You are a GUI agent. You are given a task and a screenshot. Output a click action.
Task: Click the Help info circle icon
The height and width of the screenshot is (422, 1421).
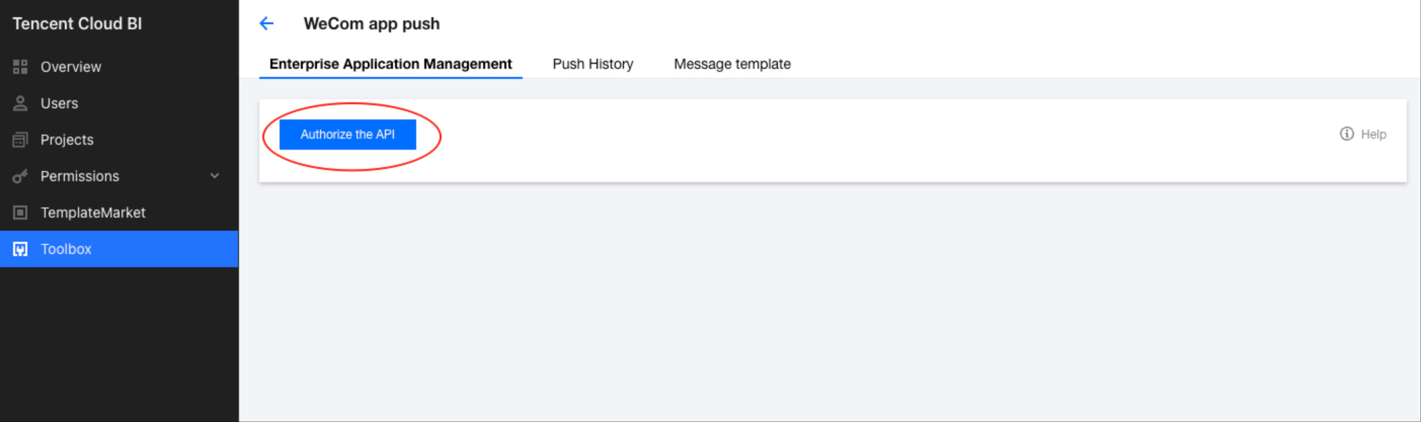(x=1347, y=134)
